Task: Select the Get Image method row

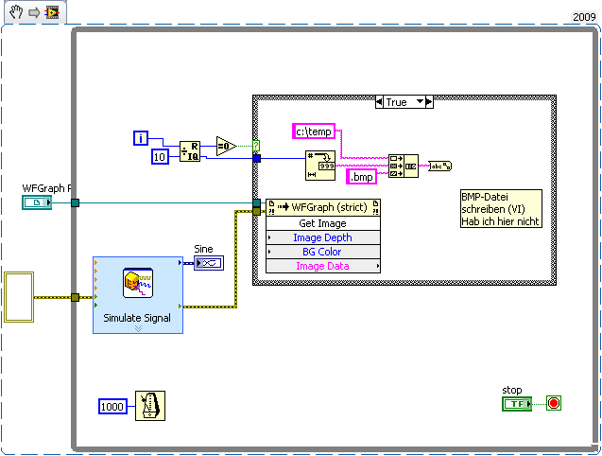Action: pyautogui.click(x=323, y=223)
